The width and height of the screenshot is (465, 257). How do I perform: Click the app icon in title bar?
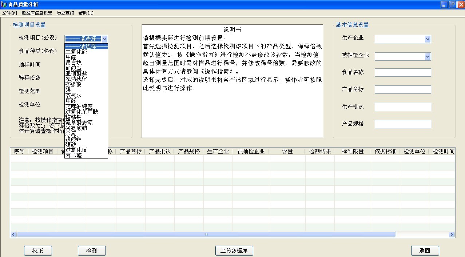tap(4, 4)
